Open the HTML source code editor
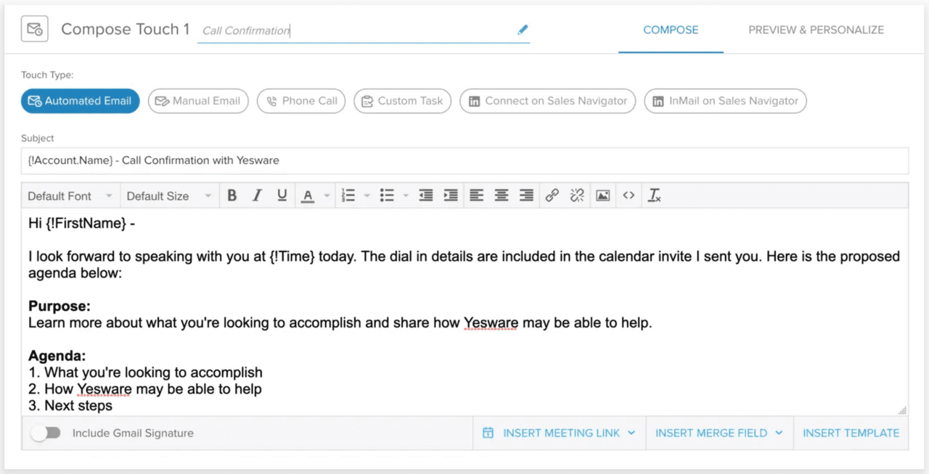The width and height of the screenshot is (929, 474). coord(629,195)
